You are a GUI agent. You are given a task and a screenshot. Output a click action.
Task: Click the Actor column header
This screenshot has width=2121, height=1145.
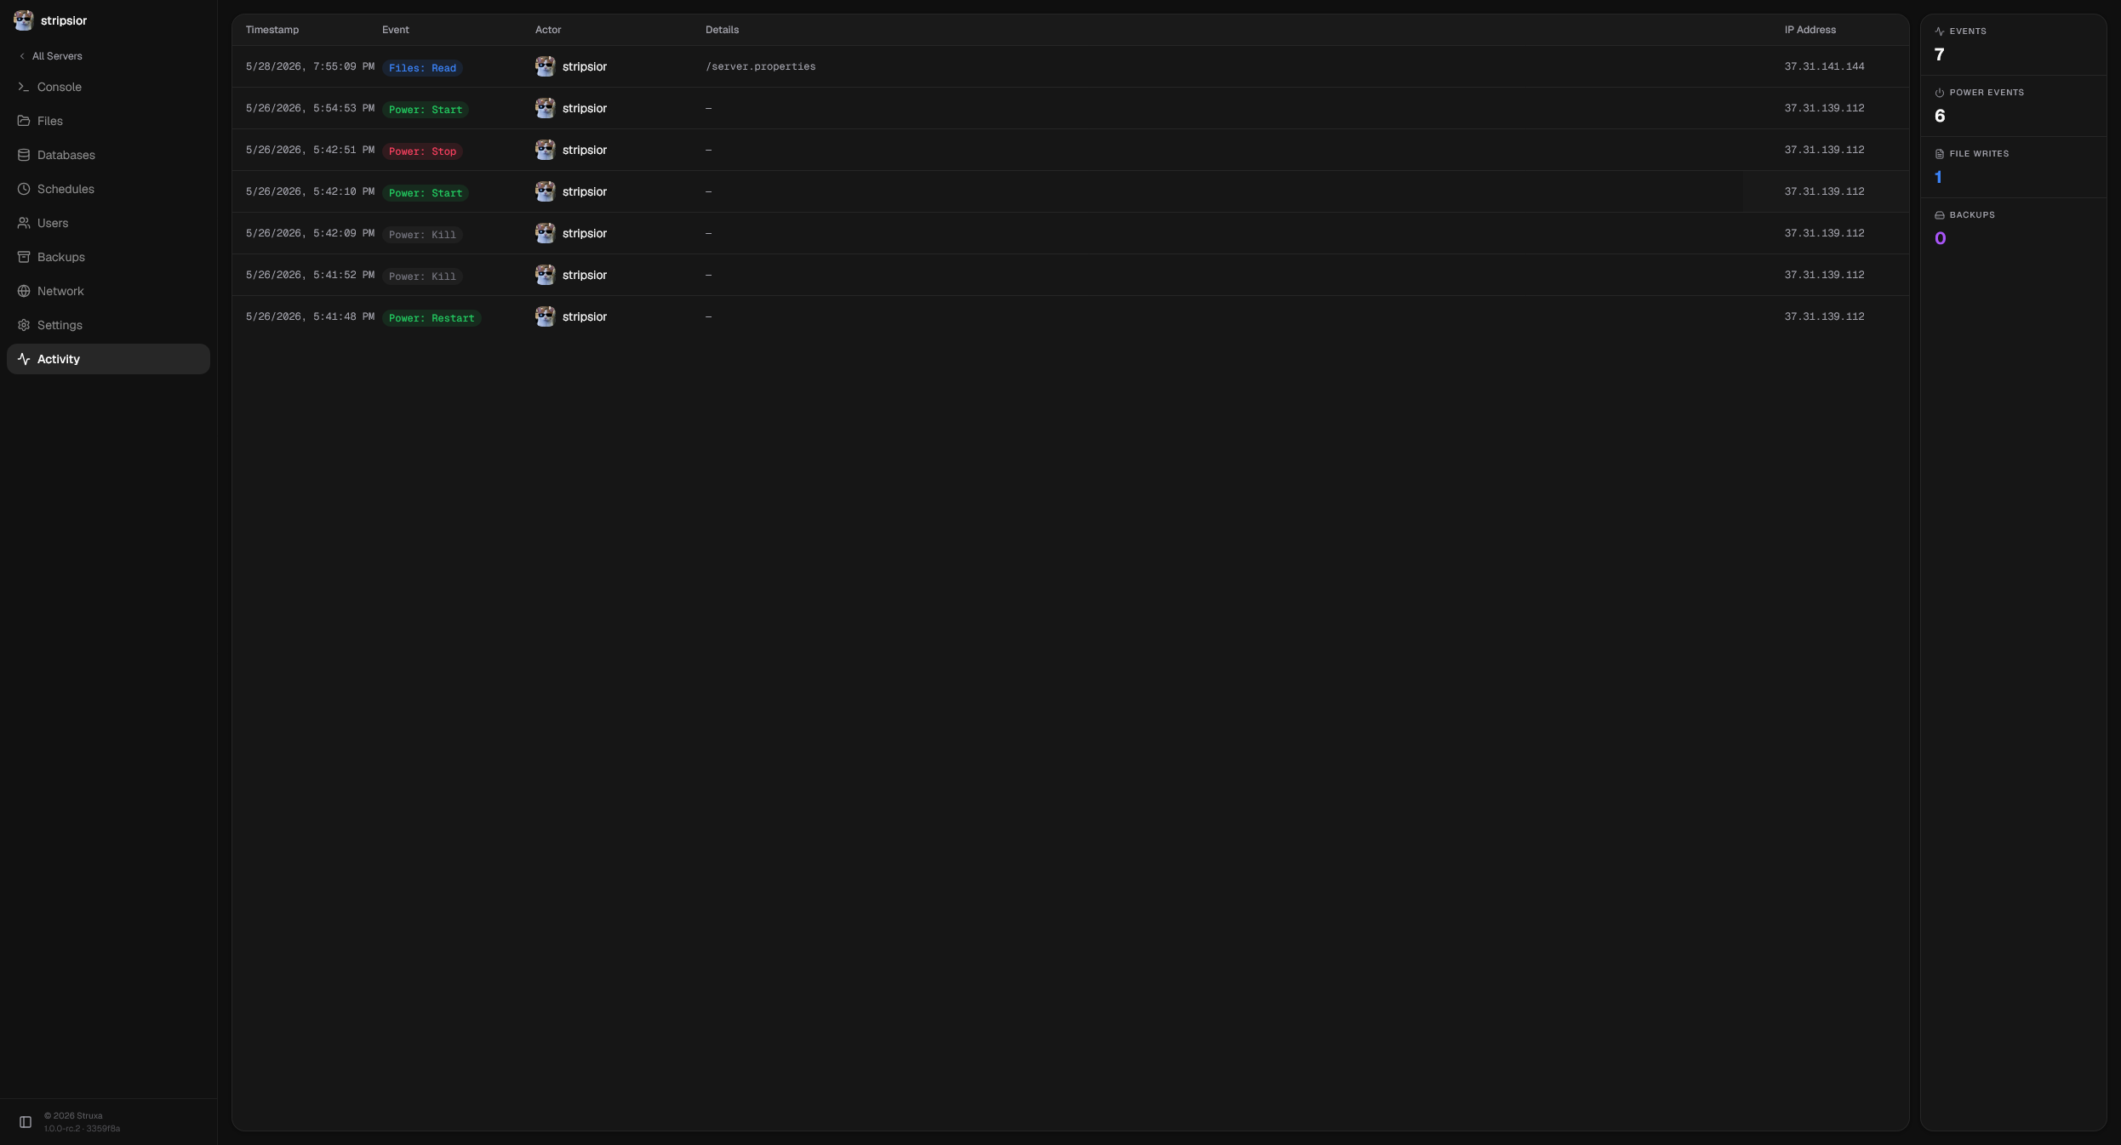548,30
